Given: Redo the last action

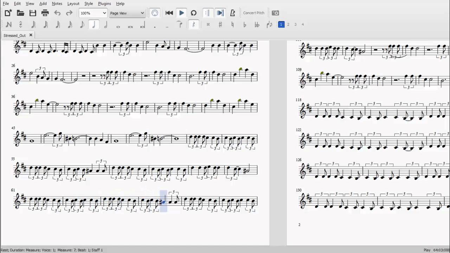Looking at the screenshot, I should 69,13.
